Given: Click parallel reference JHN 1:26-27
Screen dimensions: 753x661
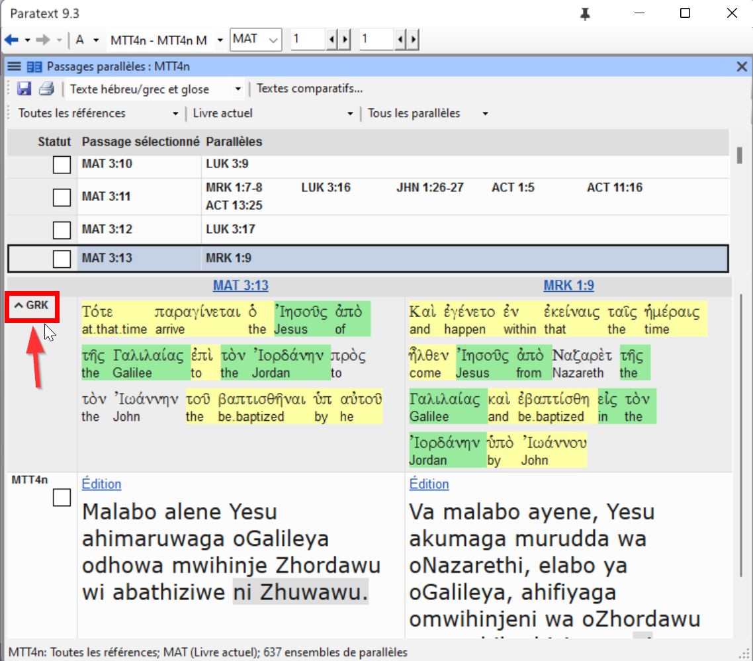Looking at the screenshot, I should pos(430,187).
